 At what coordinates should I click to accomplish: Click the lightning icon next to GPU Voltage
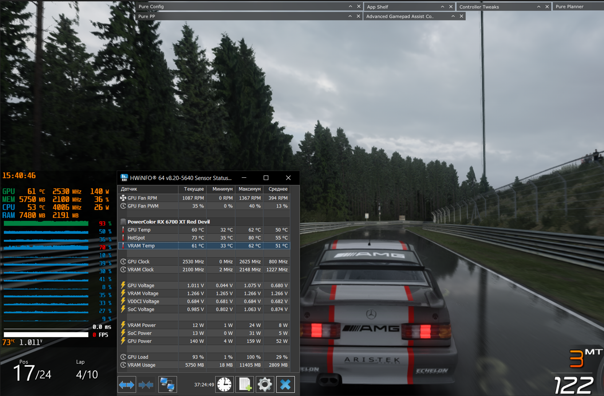pos(123,286)
